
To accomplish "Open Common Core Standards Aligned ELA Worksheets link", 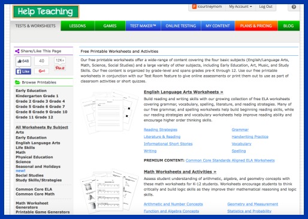I will point(230,160).
